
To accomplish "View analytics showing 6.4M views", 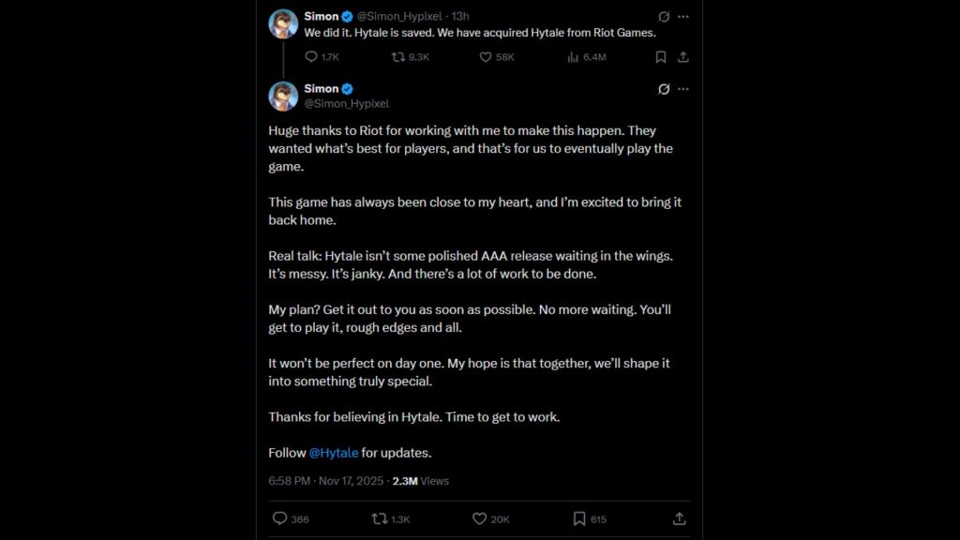I will 573,57.
